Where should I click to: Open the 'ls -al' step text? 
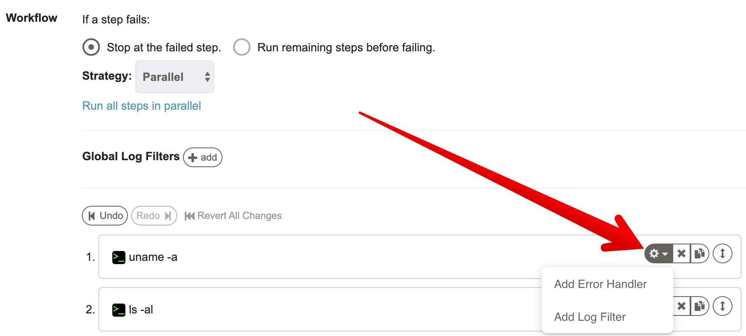pyautogui.click(x=141, y=309)
